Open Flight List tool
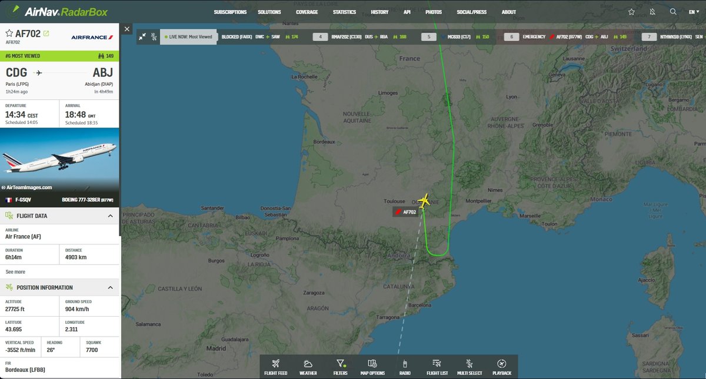Viewport: 706px width, 379px height. tap(436, 367)
